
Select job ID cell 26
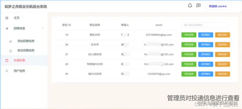[66, 45]
